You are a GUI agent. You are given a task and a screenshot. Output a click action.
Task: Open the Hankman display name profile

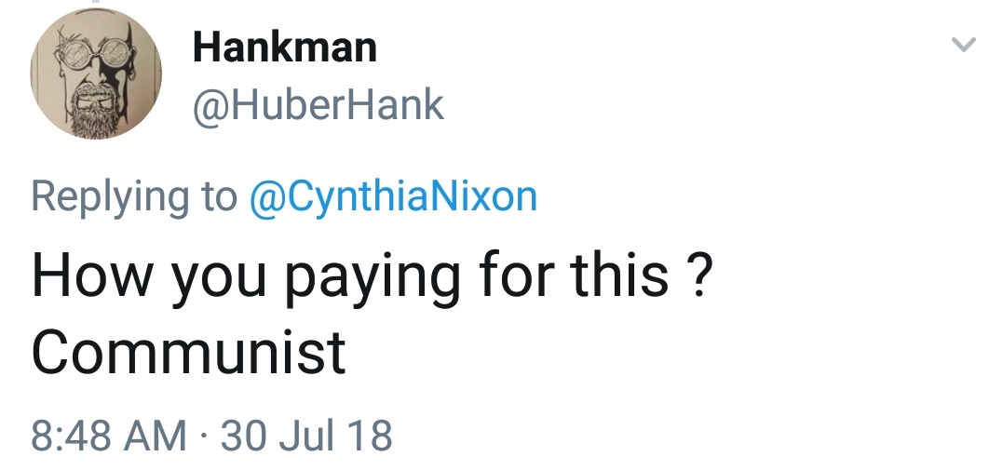coord(284,47)
